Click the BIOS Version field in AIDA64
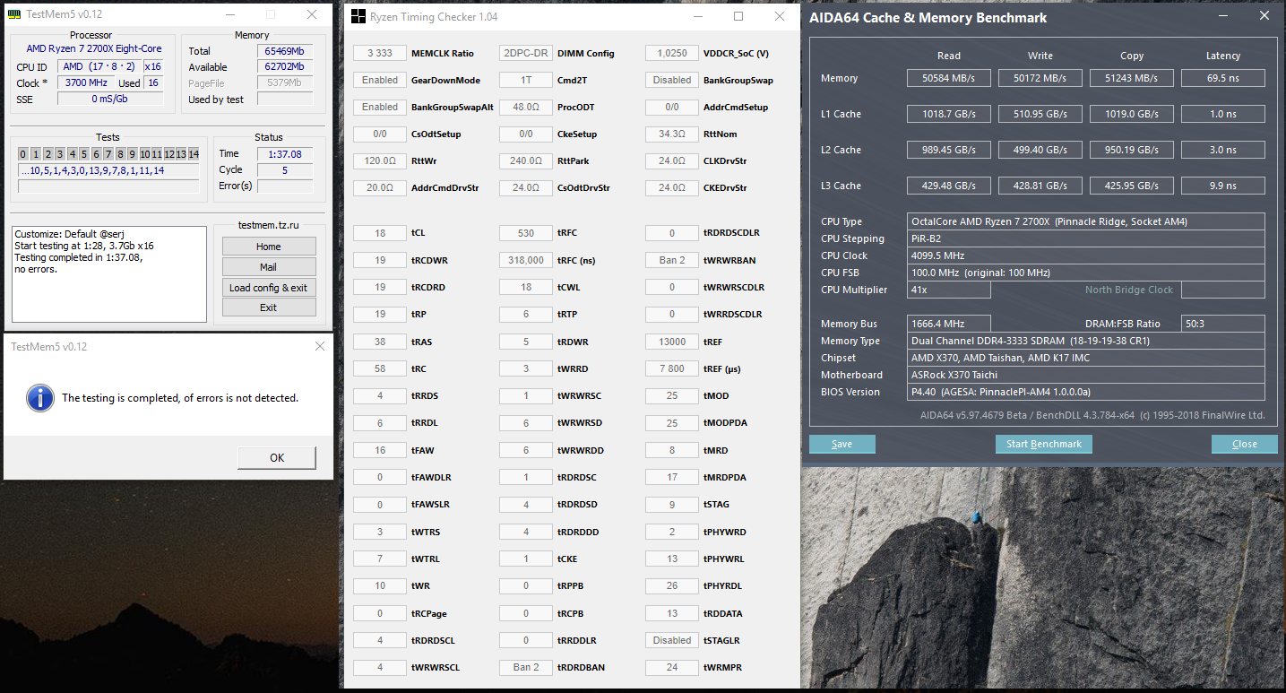 click(x=1086, y=392)
